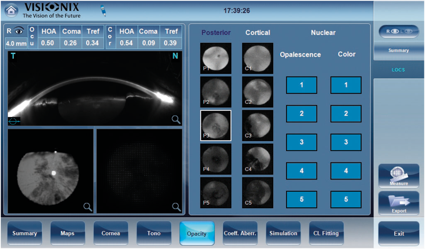The height and width of the screenshot is (249, 425).
Task: Export the exam data
Action: [399, 203]
